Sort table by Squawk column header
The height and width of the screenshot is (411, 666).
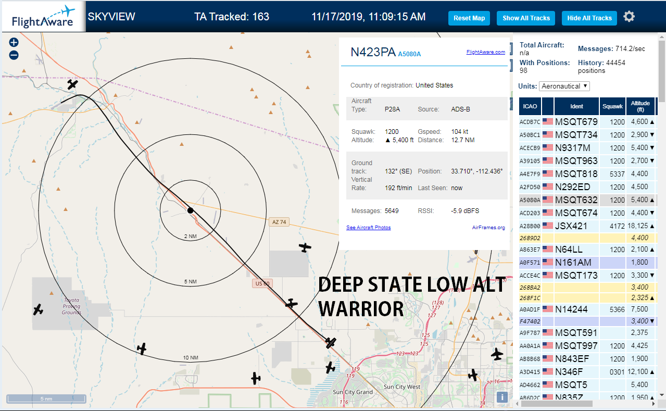tap(612, 106)
